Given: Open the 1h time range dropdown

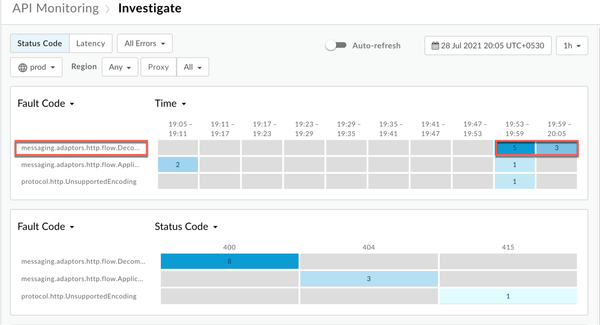Looking at the screenshot, I should (x=571, y=46).
